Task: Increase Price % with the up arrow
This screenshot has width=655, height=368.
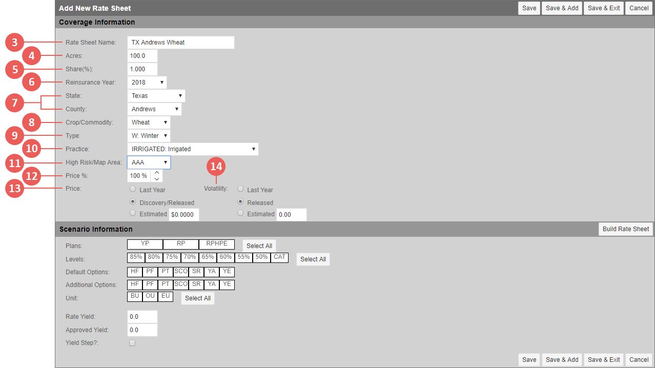Action: (x=156, y=173)
